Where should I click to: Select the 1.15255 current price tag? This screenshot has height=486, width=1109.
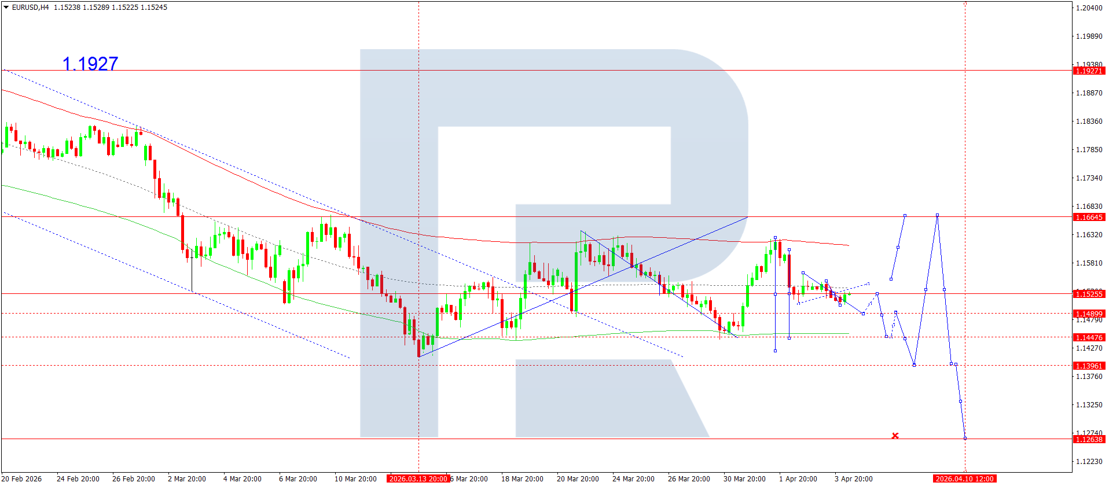click(1089, 294)
